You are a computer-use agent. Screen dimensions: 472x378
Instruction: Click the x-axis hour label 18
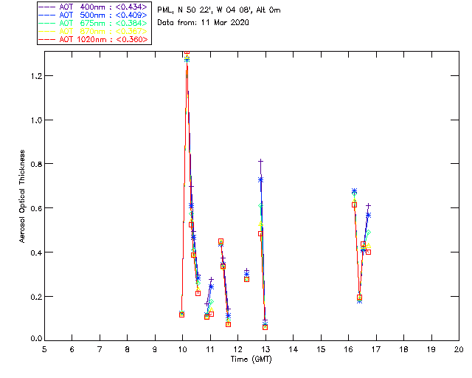(403, 349)
